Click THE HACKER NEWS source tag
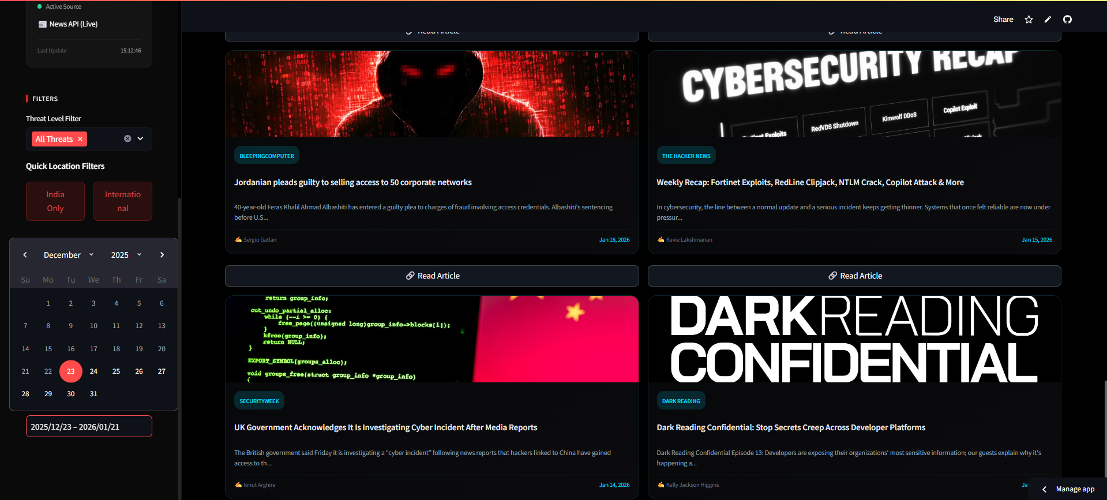This screenshot has width=1107, height=500. coord(686,156)
